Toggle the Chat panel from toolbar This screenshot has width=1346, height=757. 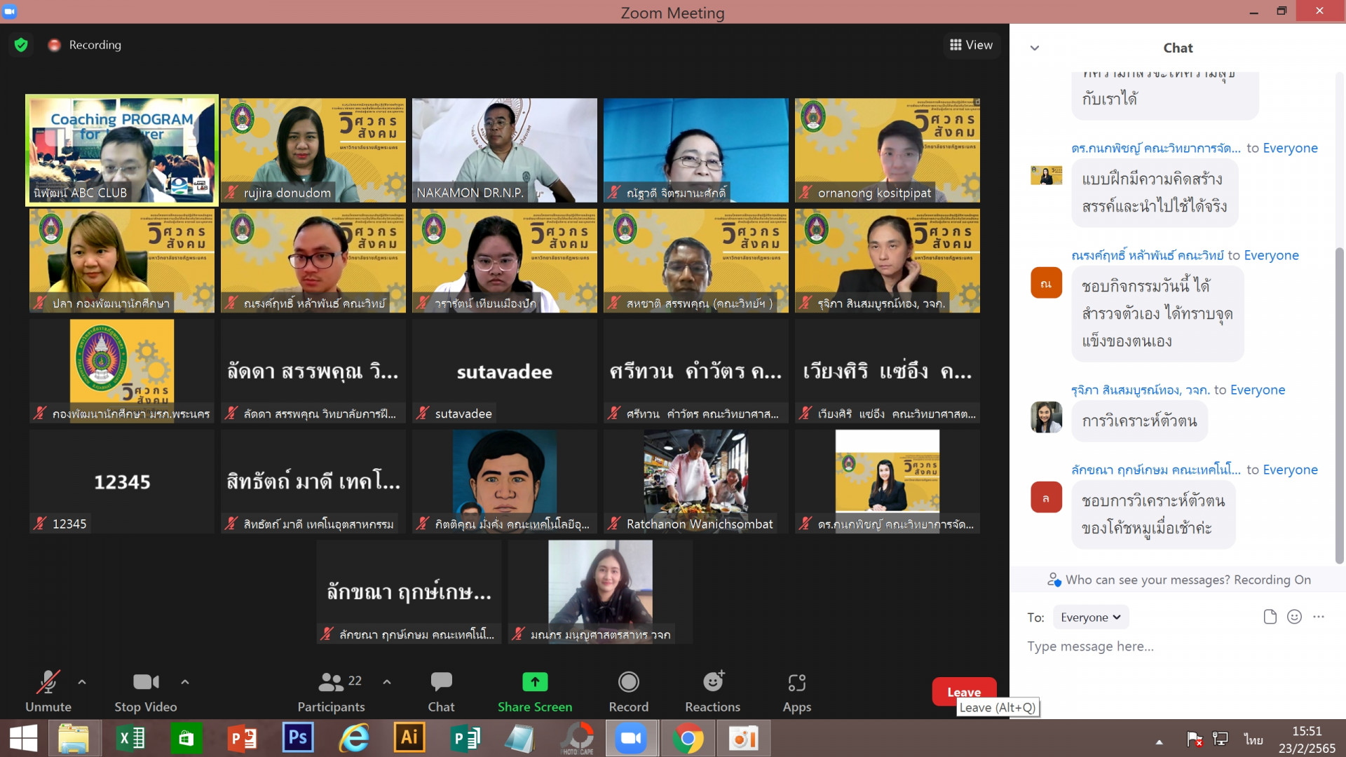coord(442,692)
